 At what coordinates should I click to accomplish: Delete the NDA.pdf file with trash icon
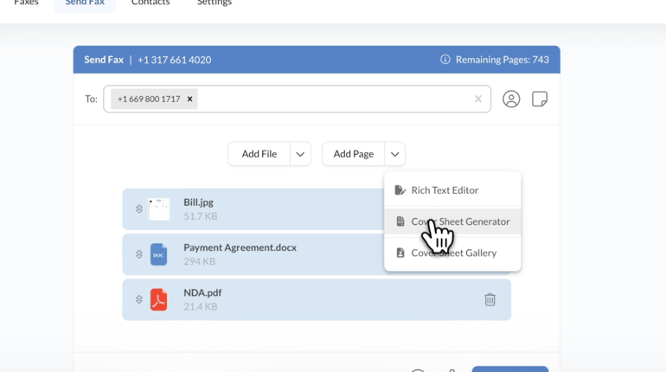pos(490,299)
